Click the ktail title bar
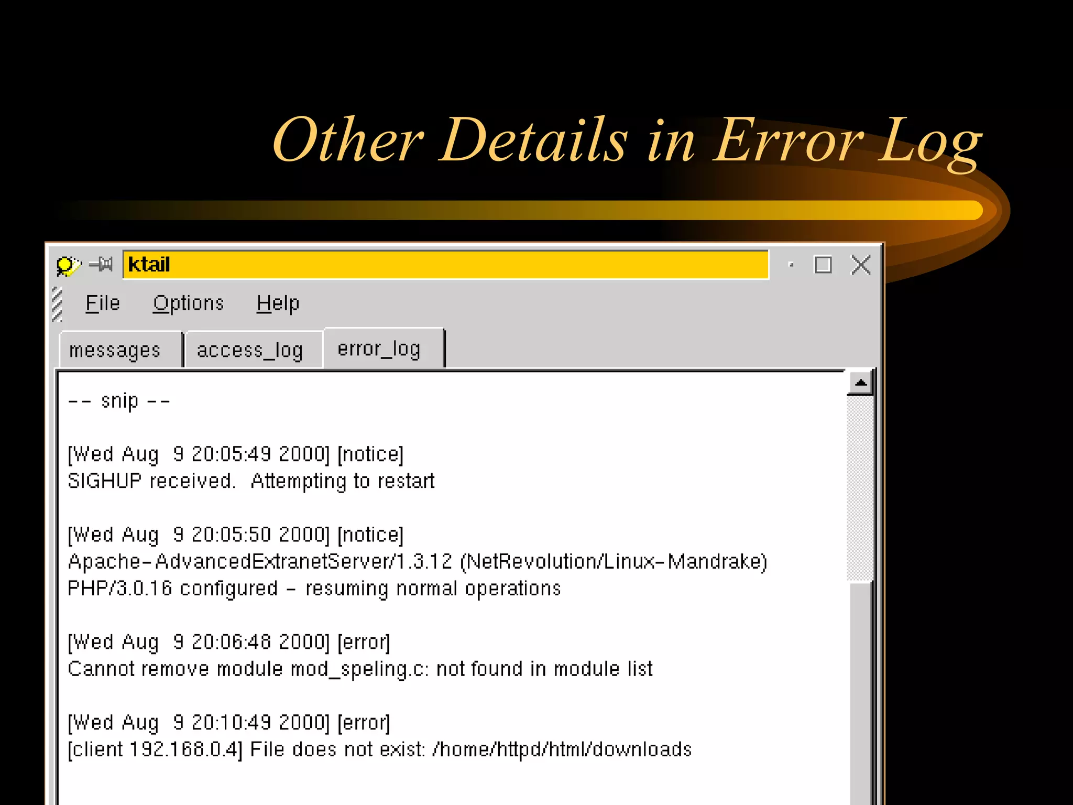This screenshot has height=805, width=1073. click(446, 265)
